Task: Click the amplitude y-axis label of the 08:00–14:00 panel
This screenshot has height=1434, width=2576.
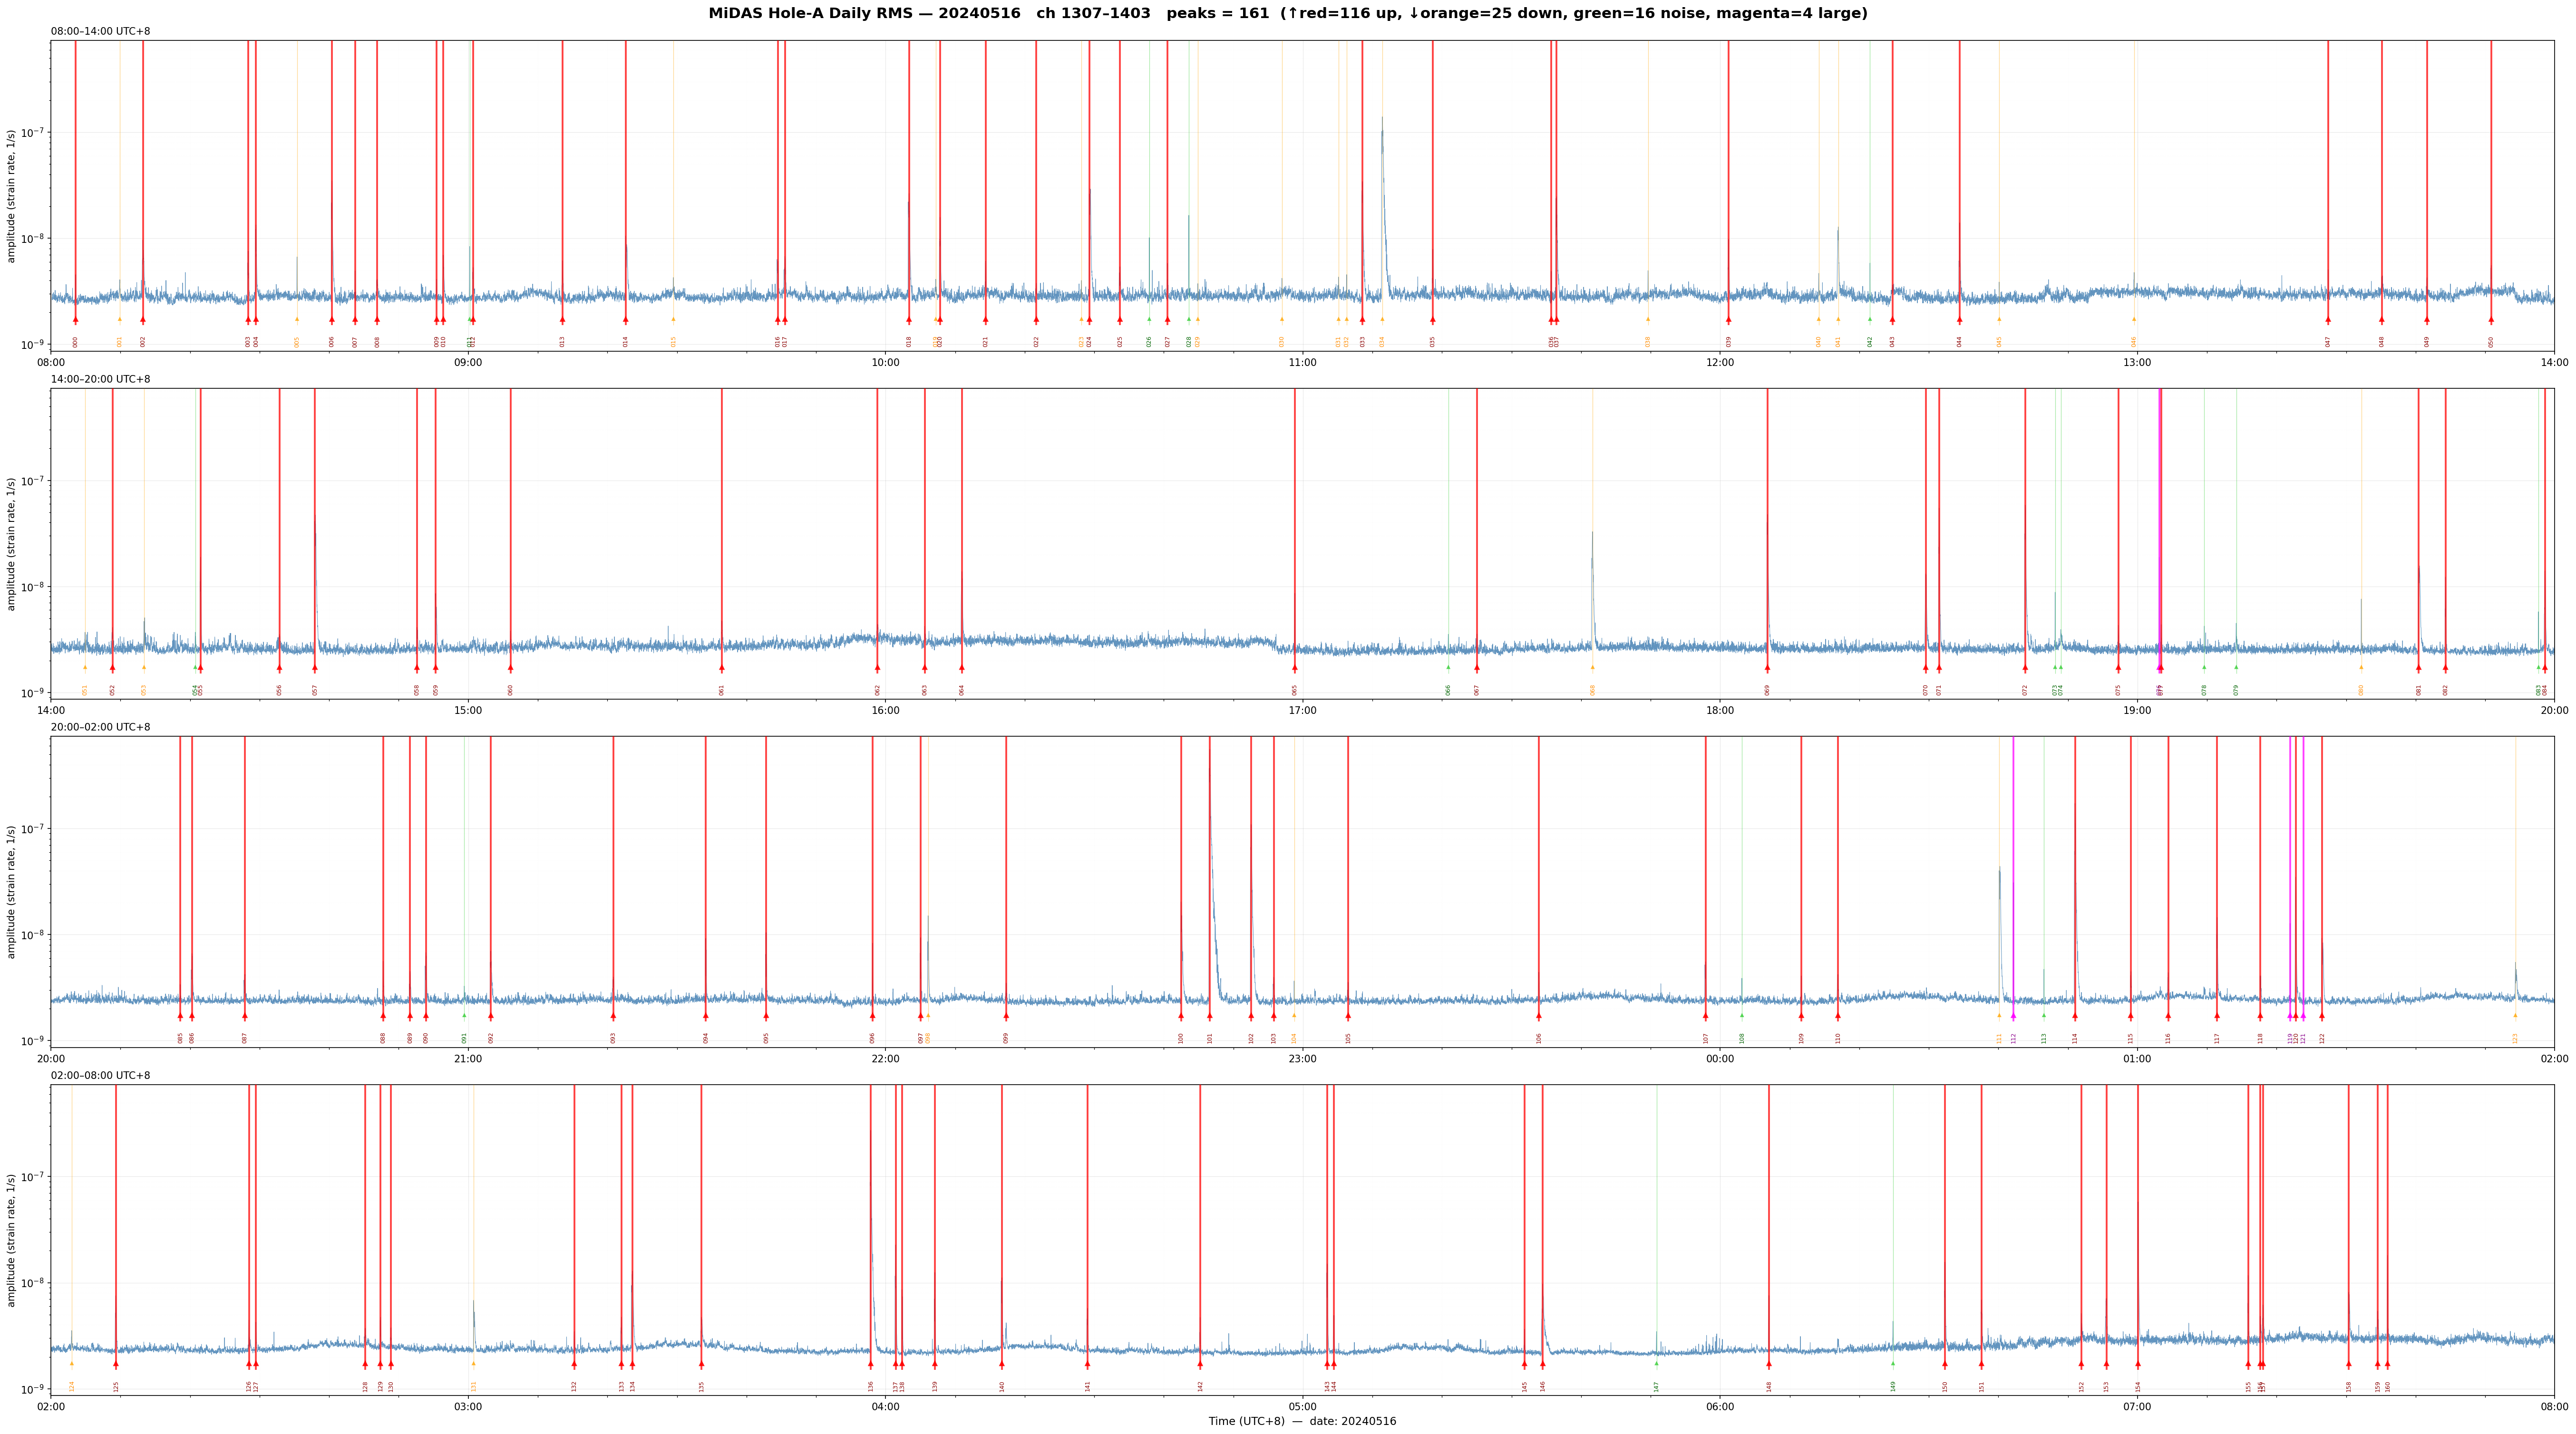Action: point(12,196)
